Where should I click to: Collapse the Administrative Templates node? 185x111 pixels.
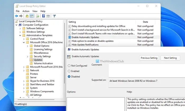20,35
